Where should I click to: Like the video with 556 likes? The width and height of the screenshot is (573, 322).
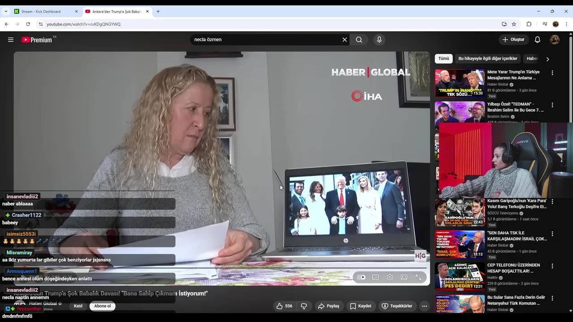point(284,306)
